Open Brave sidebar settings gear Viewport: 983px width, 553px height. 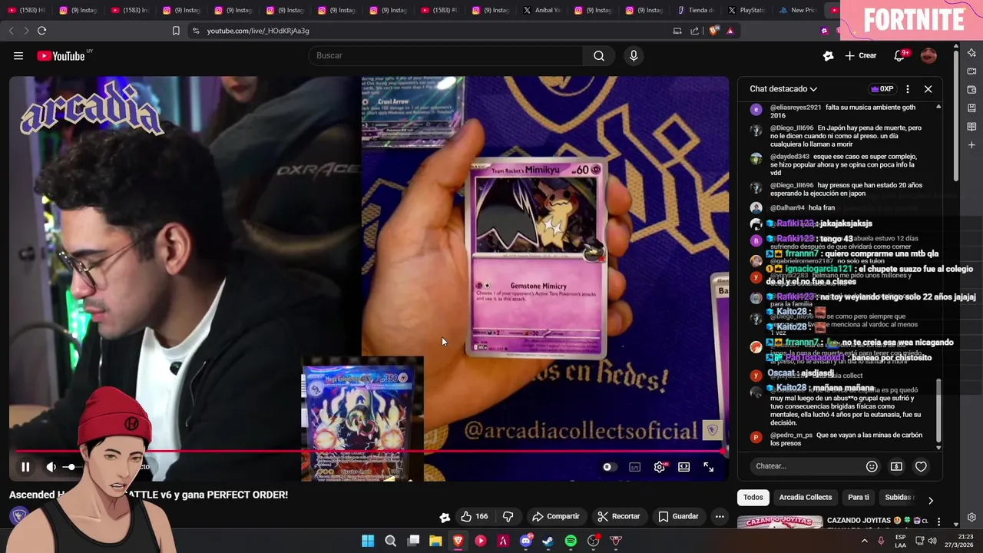click(x=971, y=518)
